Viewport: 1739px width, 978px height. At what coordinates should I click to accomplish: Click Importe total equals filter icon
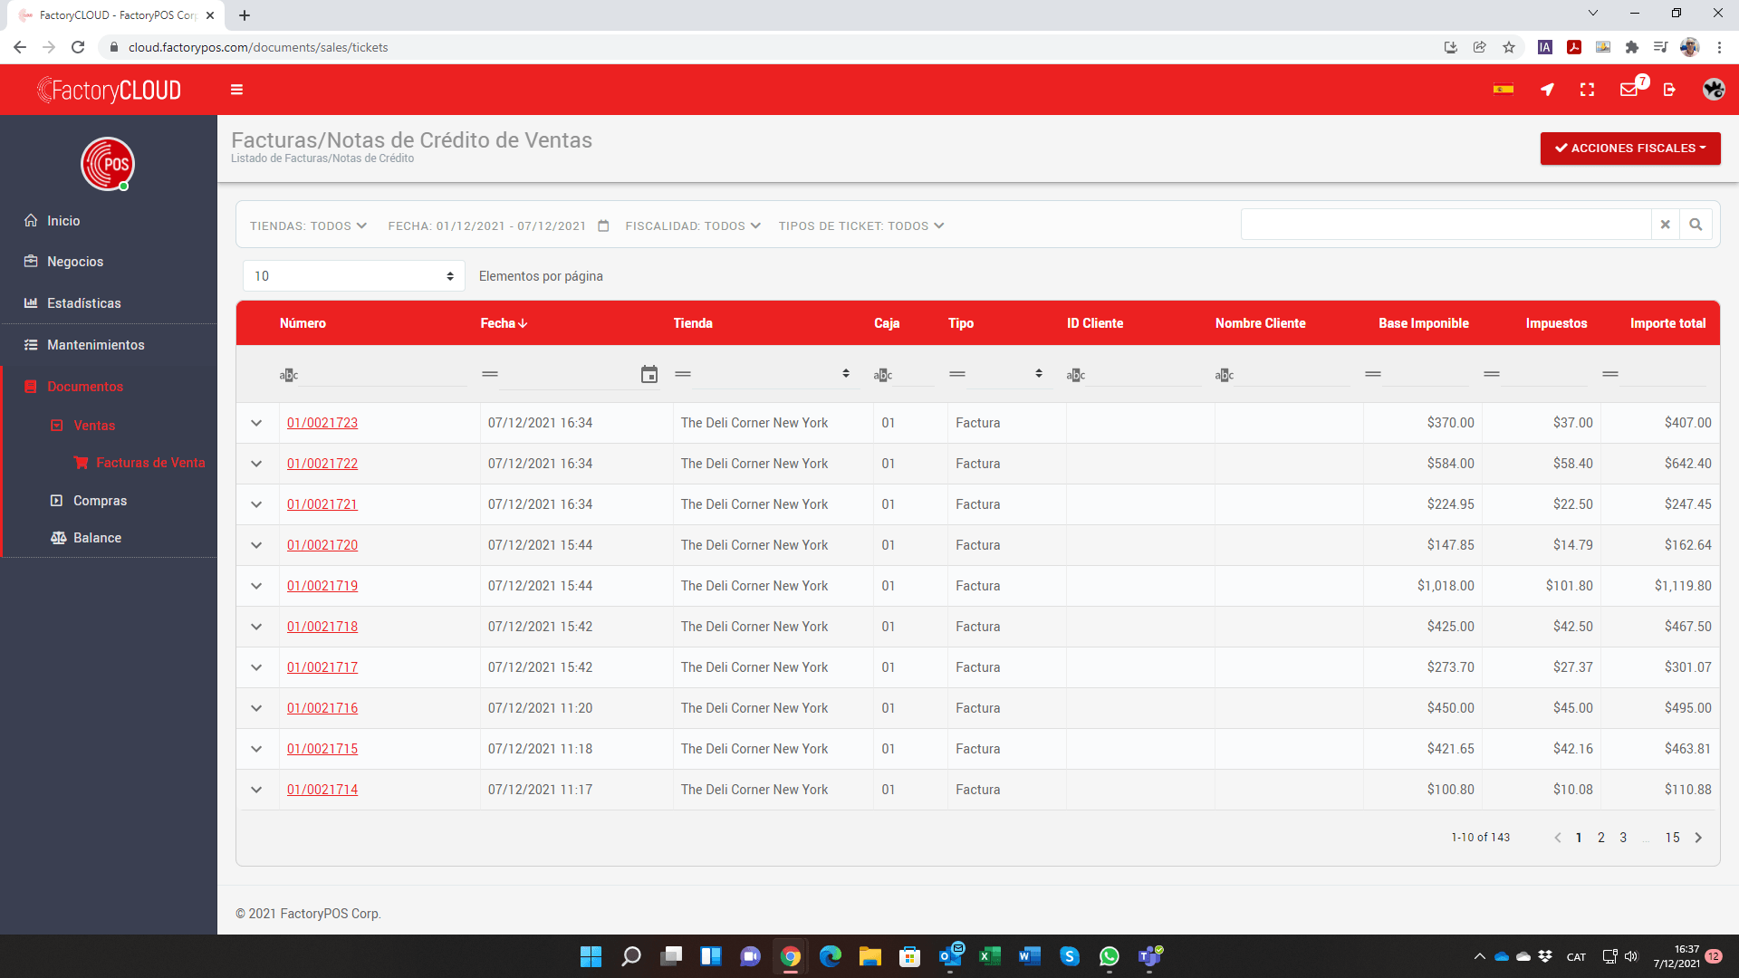click(x=1610, y=374)
